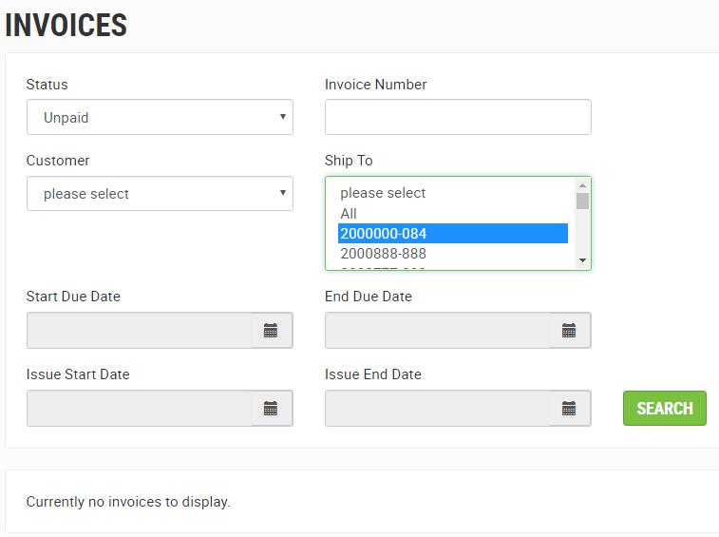Open the Customer dropdown
Image resolution: width=719 pixels, height=537 pixels.
[160, 194]
